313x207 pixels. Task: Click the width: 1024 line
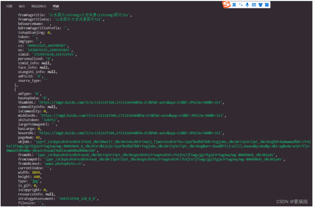tap(30, 172)
